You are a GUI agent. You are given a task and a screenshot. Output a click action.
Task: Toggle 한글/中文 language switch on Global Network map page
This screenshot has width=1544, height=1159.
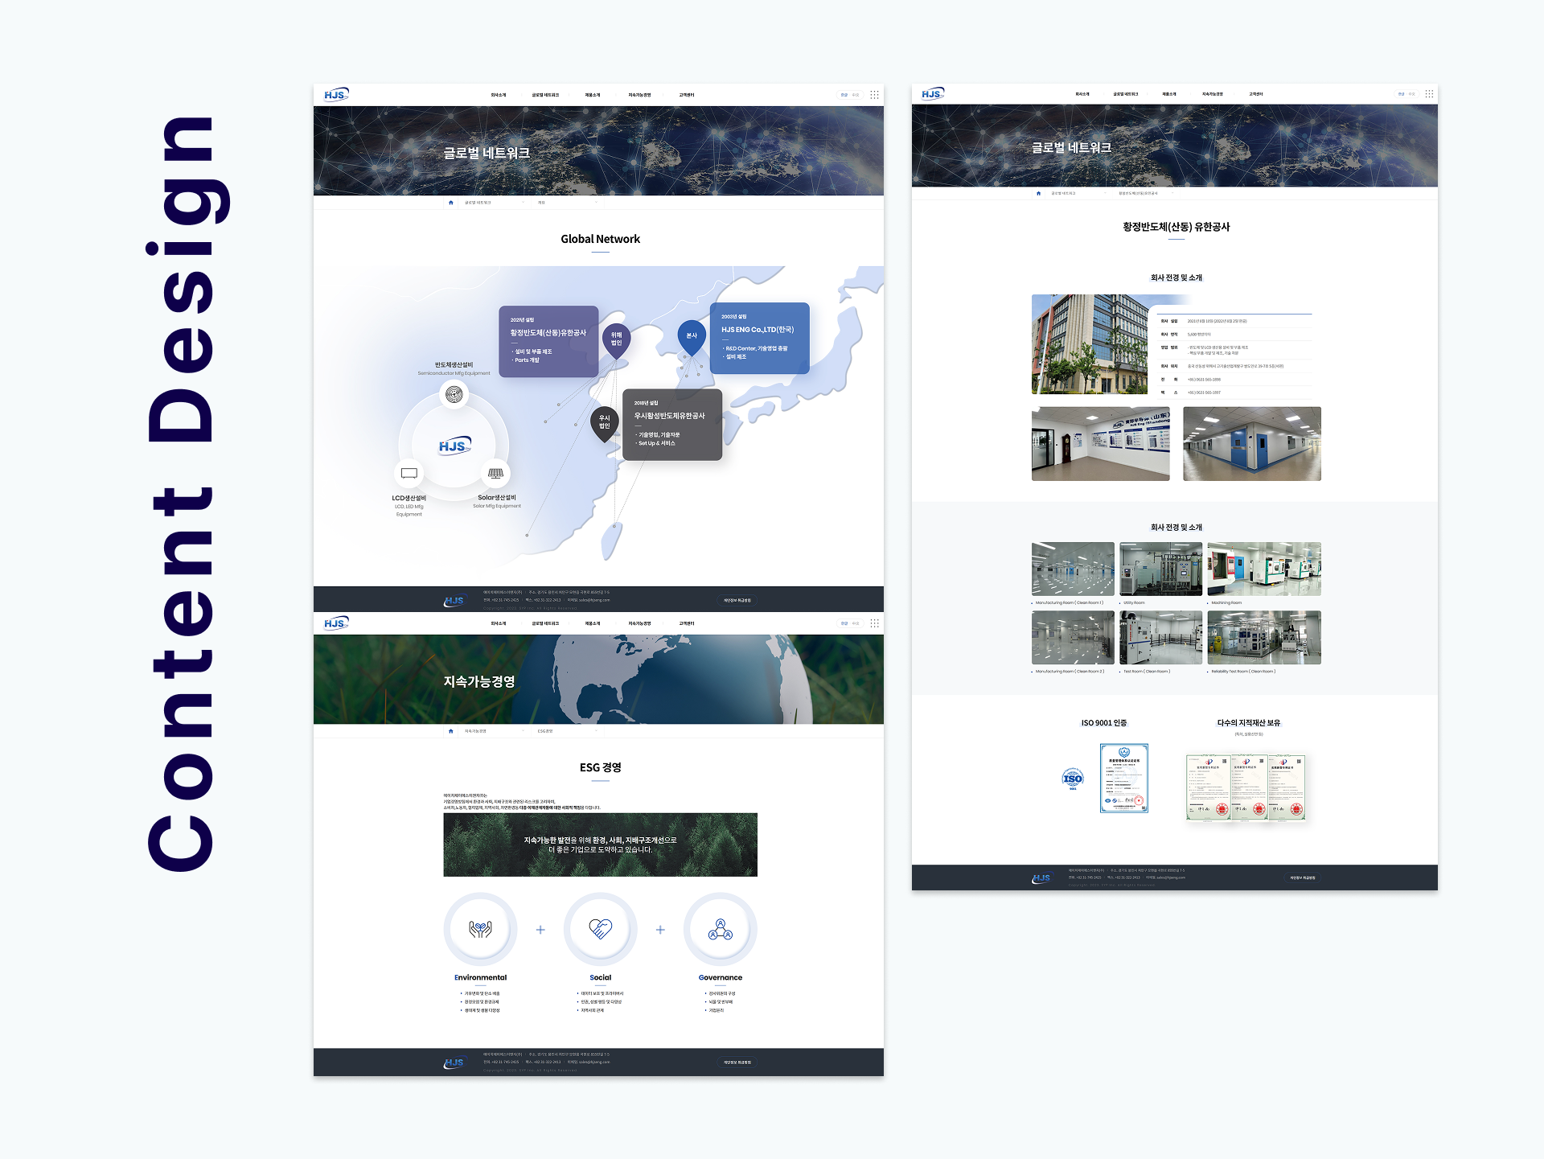click(849, 95)
